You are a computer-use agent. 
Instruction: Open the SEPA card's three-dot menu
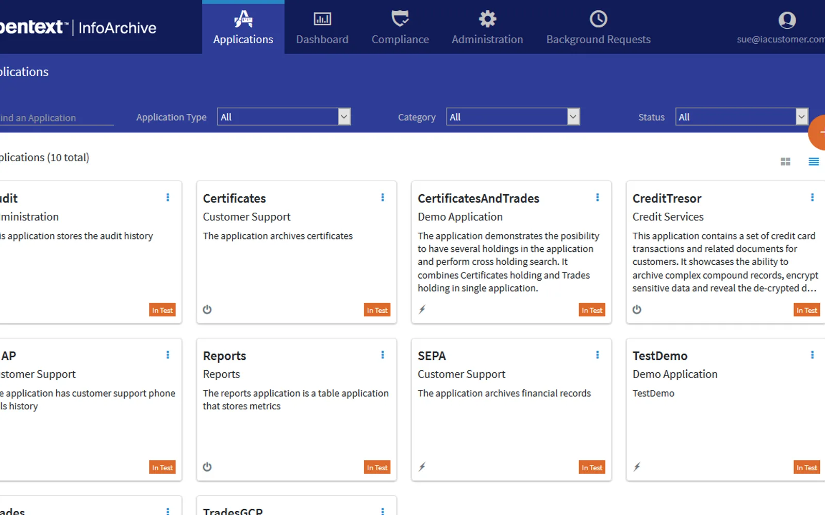tap(598, 355)
